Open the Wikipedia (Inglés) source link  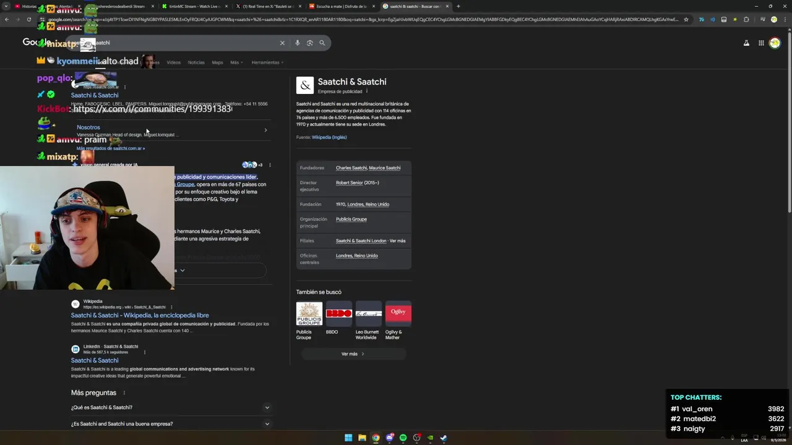point(329,137)
